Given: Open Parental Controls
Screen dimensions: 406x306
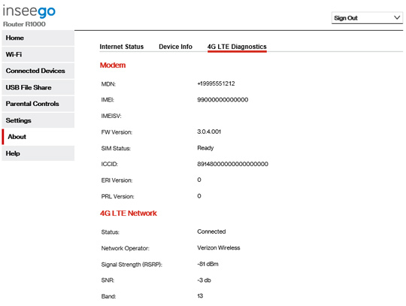Looking at the screenshot, I should (x=38, y=104).
